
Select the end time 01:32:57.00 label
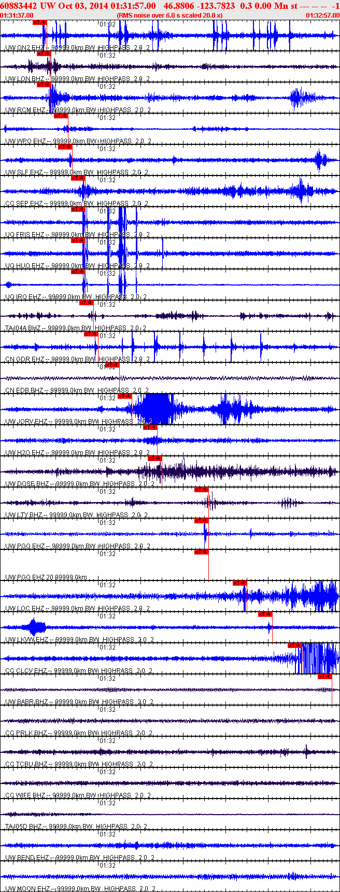click(x=323, y=16)
